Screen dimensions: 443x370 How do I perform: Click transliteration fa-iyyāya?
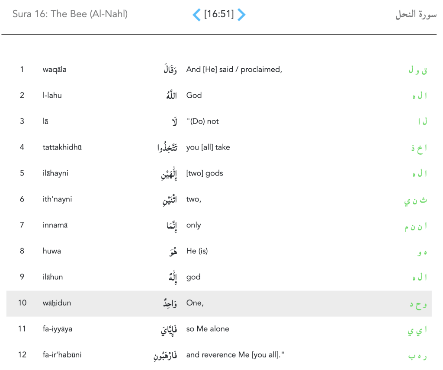click(58, 329)
